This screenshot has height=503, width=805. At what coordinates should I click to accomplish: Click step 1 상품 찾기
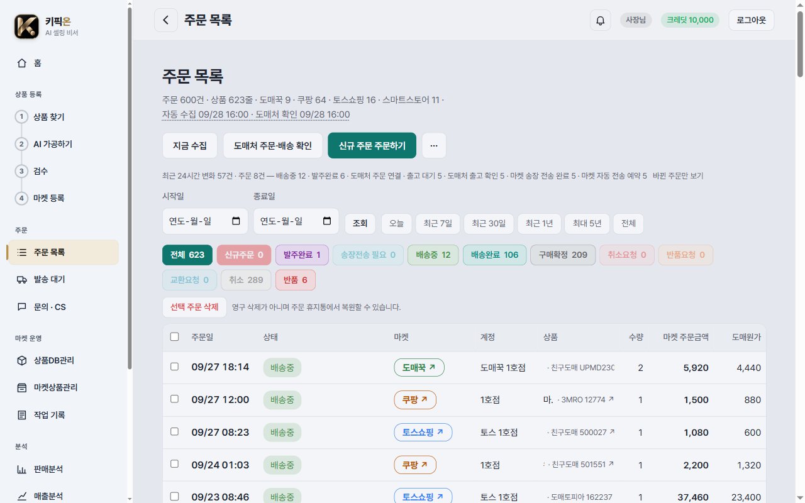pos(62,117)
